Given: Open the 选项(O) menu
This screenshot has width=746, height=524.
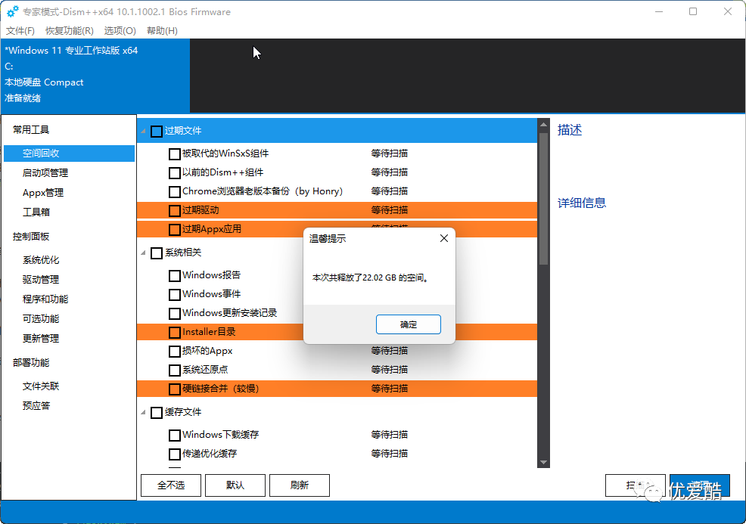Looking at the screenshot, I should (120, 30).
